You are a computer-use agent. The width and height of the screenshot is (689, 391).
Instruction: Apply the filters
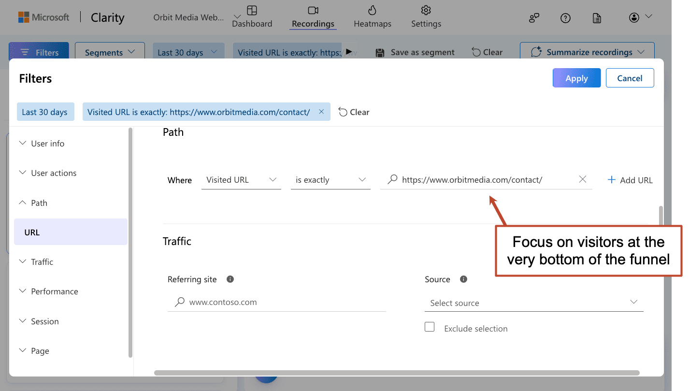click(576, 78)
